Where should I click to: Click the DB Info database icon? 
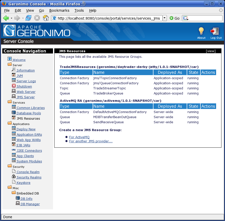tap(18, 198)
